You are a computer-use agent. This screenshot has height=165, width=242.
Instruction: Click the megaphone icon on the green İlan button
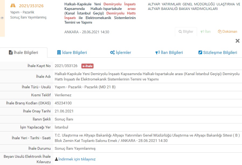(x=202, y=32)
